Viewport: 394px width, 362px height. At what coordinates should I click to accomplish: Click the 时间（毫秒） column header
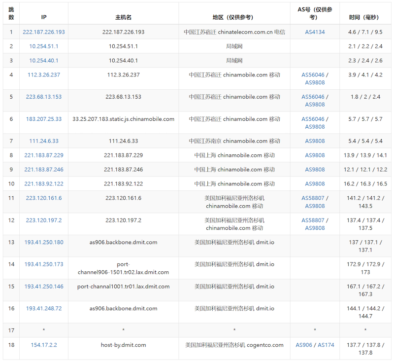[365, 17]
